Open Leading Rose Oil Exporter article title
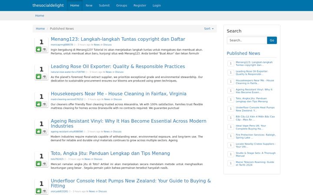Viewport: 313px width, 195px height. click(x=118, y=66)
